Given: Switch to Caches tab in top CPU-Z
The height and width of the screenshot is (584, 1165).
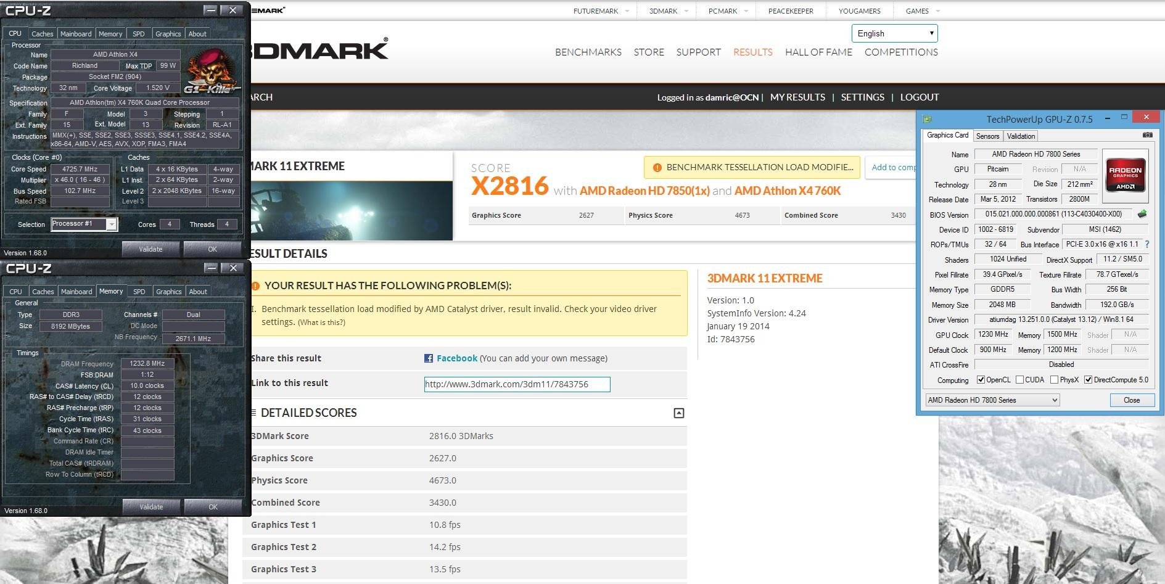Looking at the screenshot, I should [43, 34].
